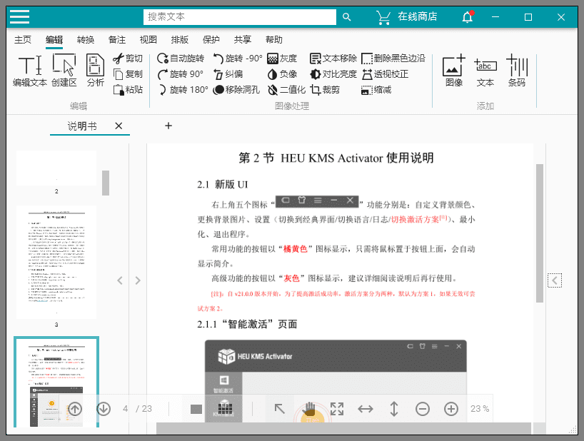Select the 说明书 document tab
The width and height of the screenshot is (584, 441).
(x=82, y=126)
